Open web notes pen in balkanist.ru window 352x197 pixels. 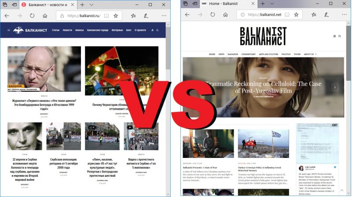146,16
